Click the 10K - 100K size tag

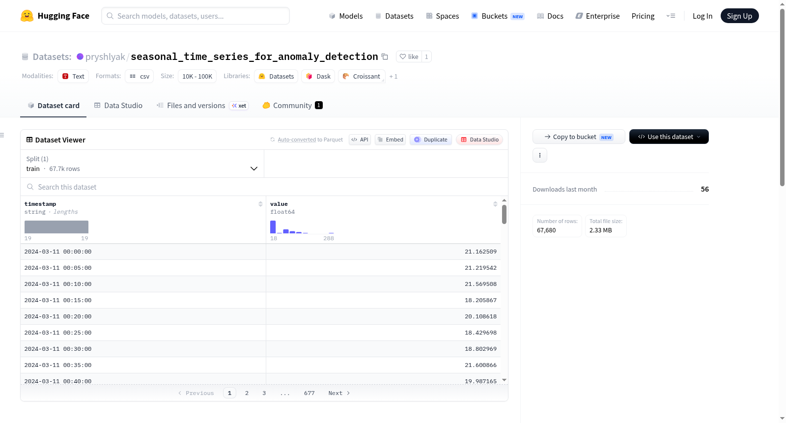pos(197,76)
